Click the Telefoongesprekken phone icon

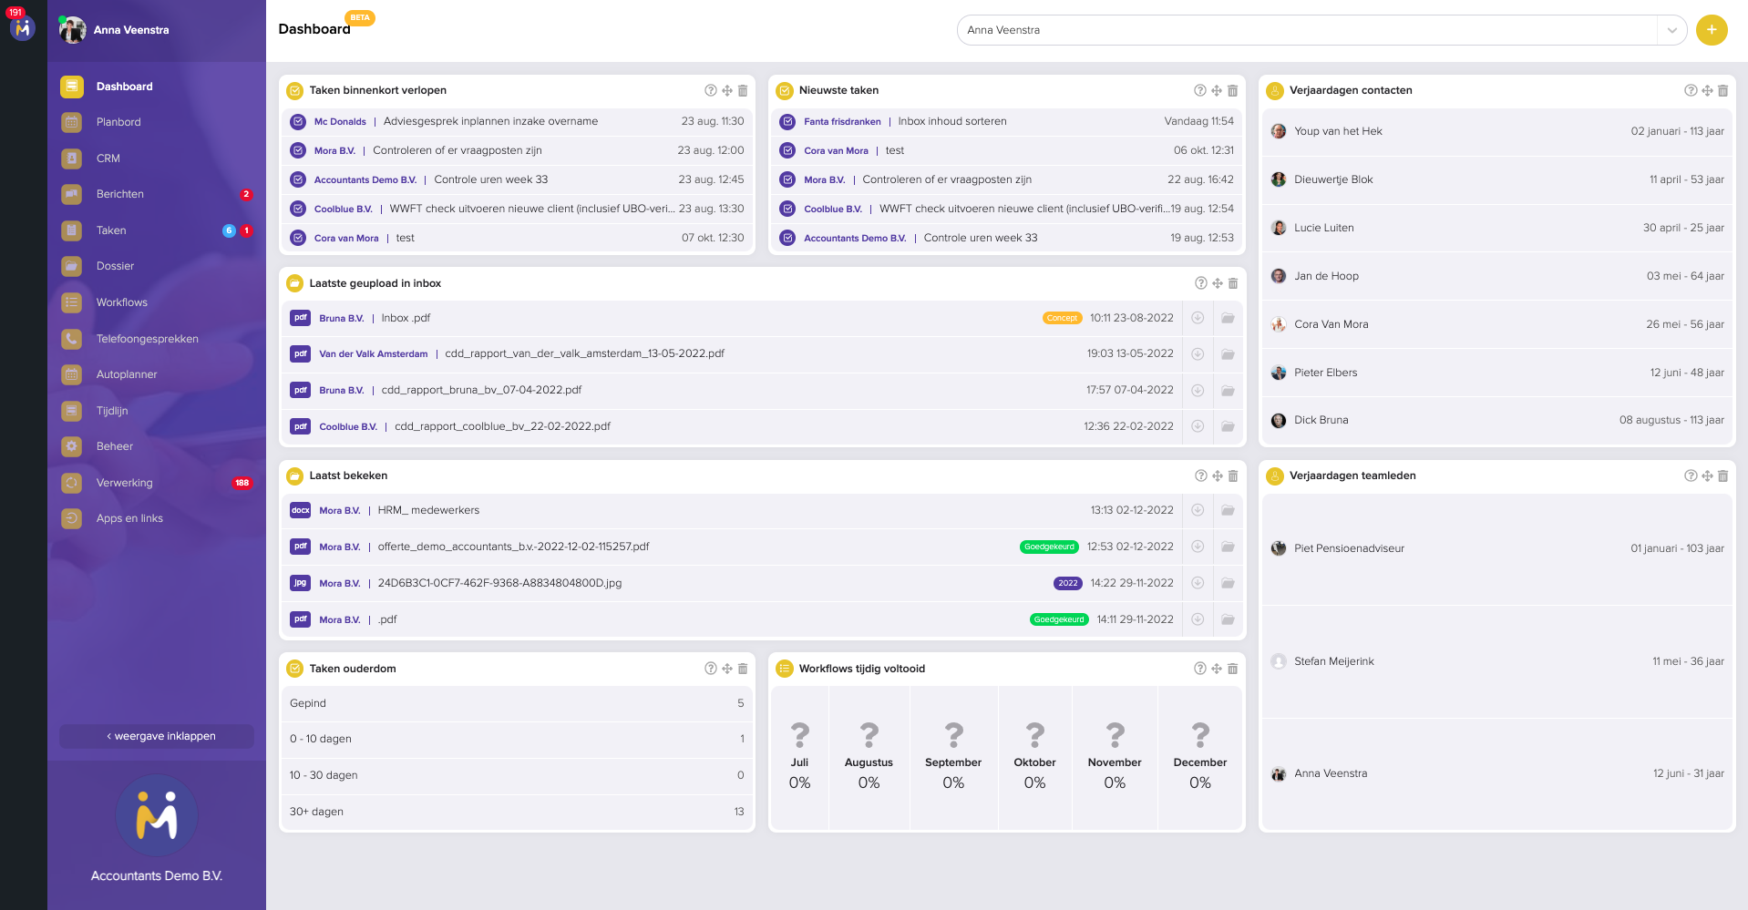(x=72, y=339)
